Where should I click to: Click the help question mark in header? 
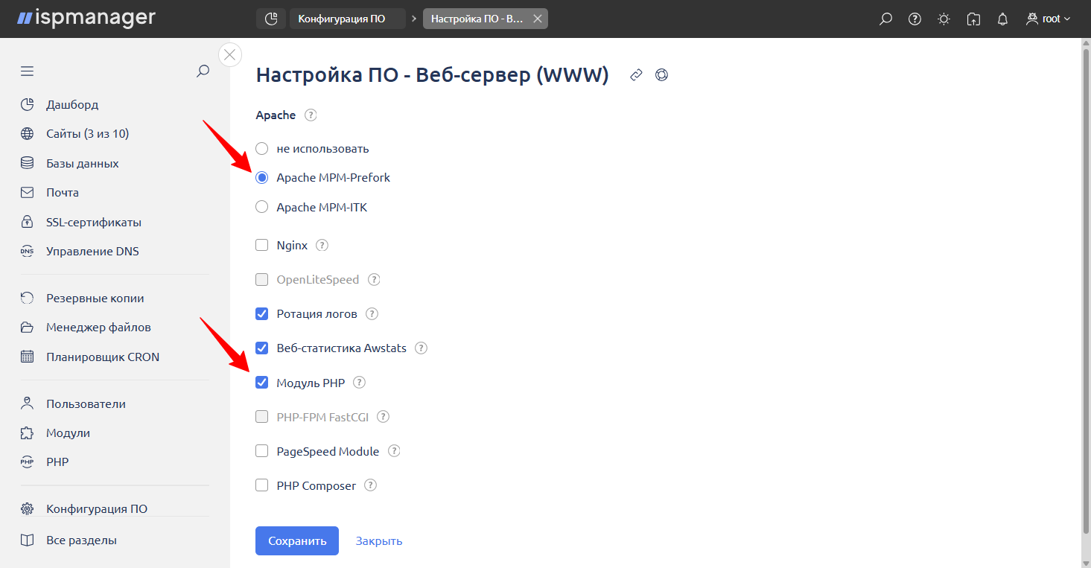[915, 19]
